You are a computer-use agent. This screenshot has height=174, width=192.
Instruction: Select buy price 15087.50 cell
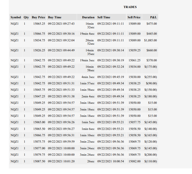[x=39, y=161]
